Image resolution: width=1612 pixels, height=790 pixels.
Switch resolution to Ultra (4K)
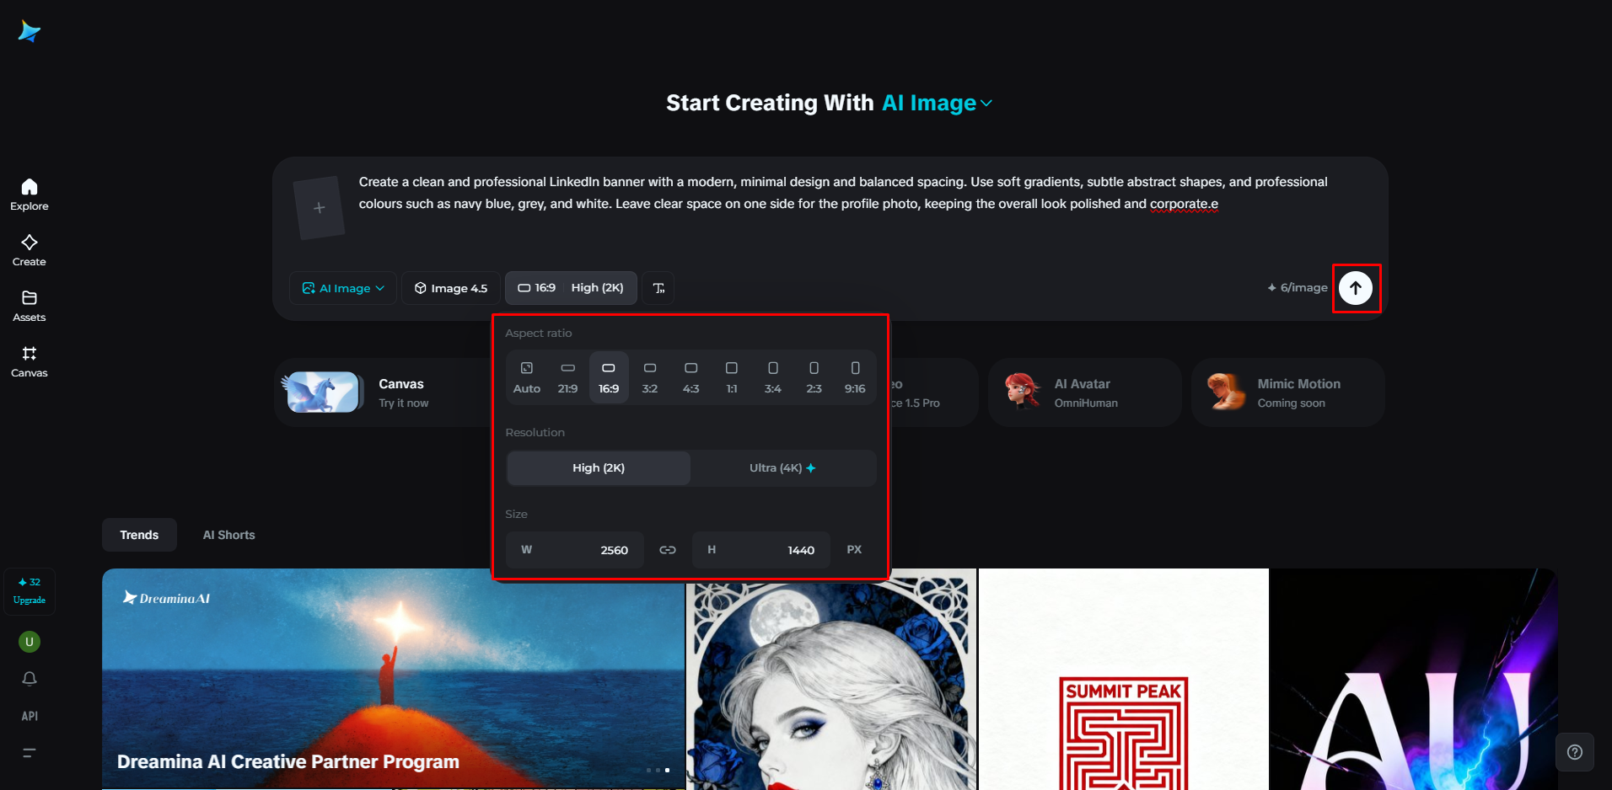coord(782,468)
